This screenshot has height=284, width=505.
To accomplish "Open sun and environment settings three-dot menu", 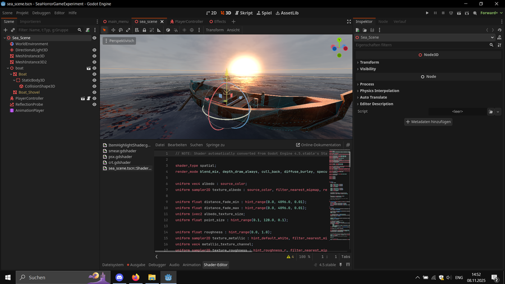I will point(199,30).
